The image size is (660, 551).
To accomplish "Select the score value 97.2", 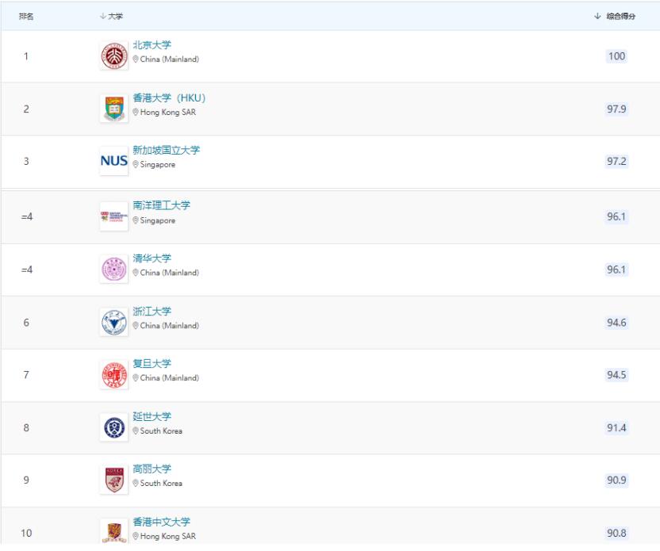I will pyautogui.click(x=616, y=161).
